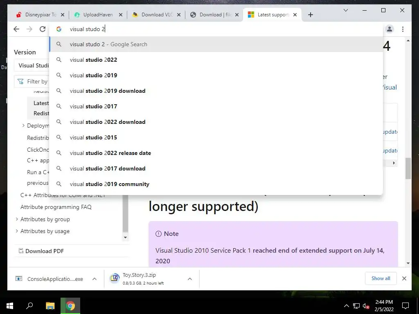Click the Download PDF link
The image size is (419, 314).
(x=45, y=251)
